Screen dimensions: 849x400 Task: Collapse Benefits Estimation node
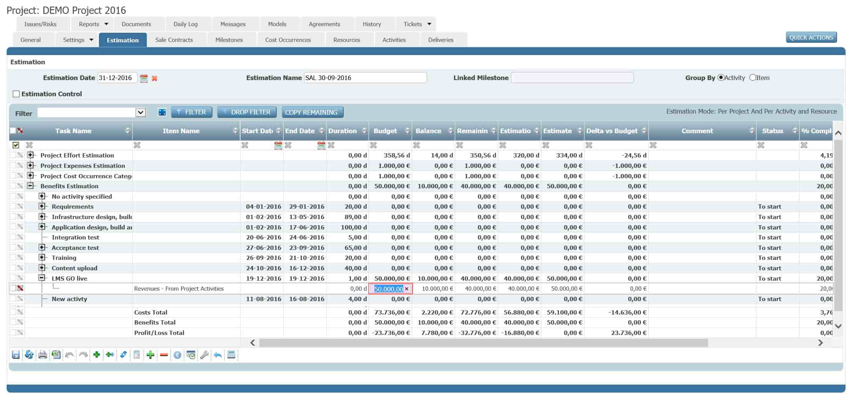point(30,186)
